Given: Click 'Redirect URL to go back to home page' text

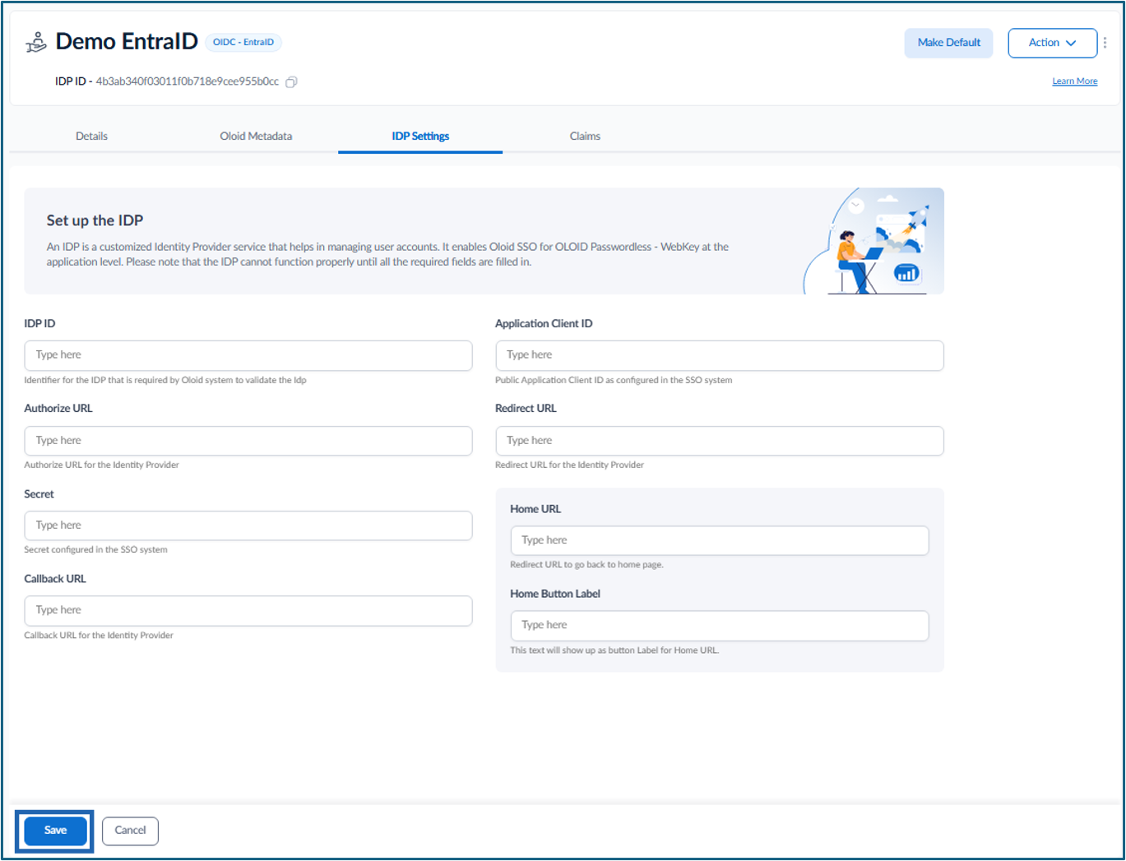Looking at the screenshot, I should [586, 565].
